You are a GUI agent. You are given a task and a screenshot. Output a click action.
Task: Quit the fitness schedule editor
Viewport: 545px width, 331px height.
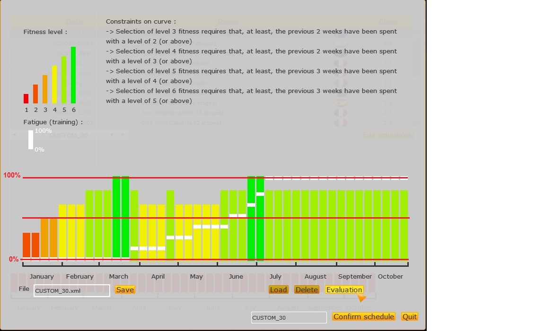tap(410, 317)
